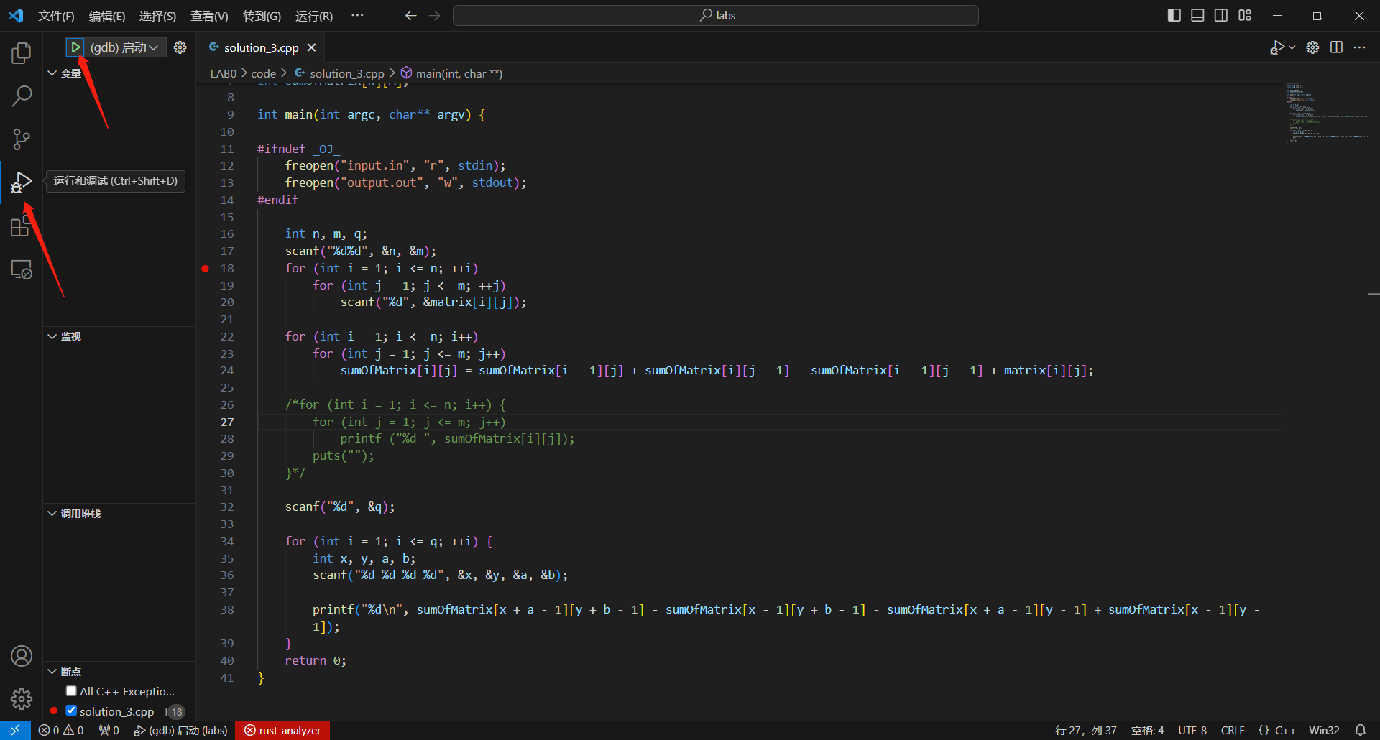
Task: Click the green start debugging arrow
Action: 75,47
